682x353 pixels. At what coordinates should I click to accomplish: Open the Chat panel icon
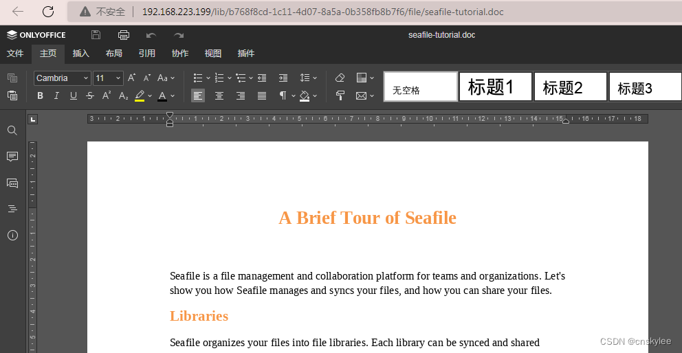pyautogui.click(x=12, y=183)
